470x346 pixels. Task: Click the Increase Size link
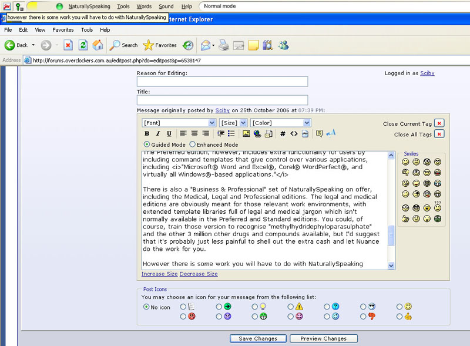[x=159, y=274]
